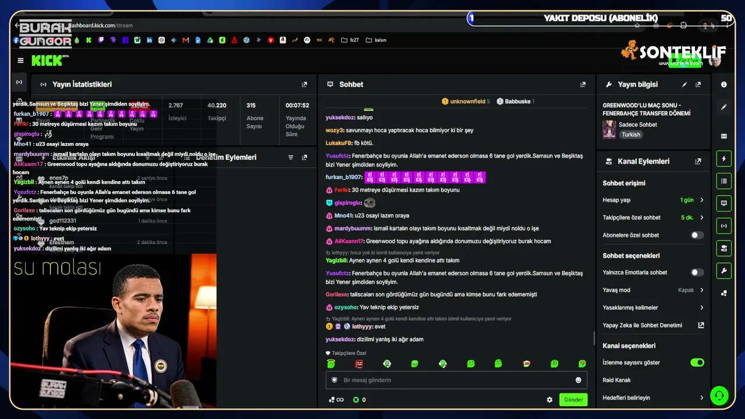Open the kalsın bookmarks folder
The height and width of the screenshot is (419, 745).
click(376, 40)
